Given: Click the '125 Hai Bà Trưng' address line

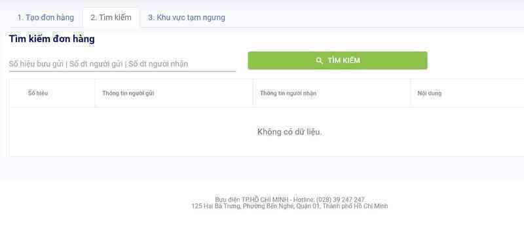Looking at the screenshot, I should [x=290, y=206].
